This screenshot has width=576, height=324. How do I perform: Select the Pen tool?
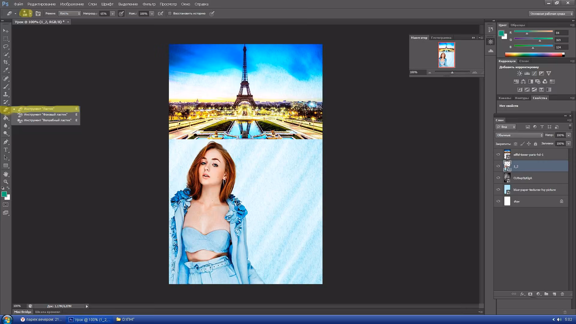point(6,142)
